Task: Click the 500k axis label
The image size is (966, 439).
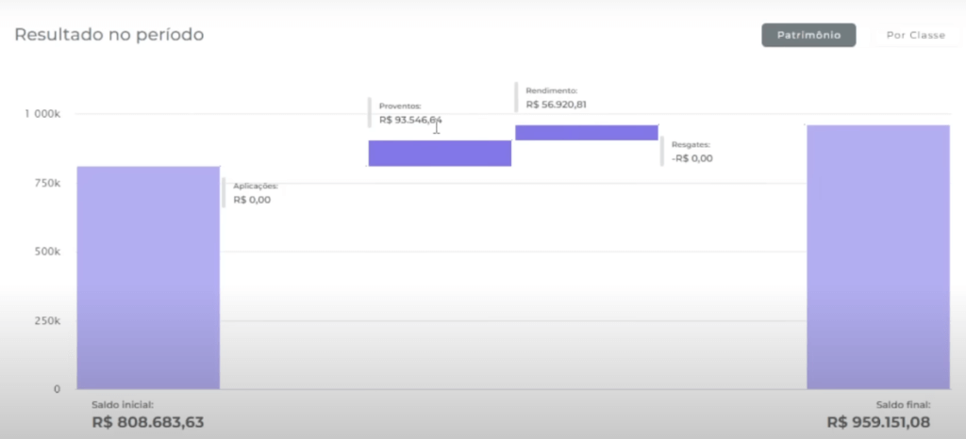Action: click(x=47, y=252)
